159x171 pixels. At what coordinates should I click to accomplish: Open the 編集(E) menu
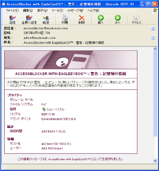click(x=28, y=10)
